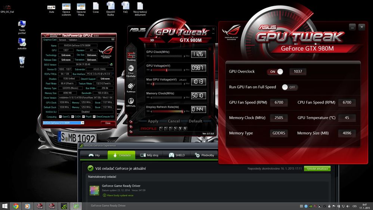Click Display Refresh Rate increase arrow
The image size is (373, 210).
click(184, 111)
